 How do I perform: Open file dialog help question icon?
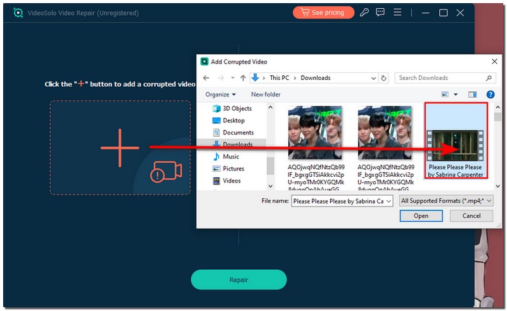490,94
